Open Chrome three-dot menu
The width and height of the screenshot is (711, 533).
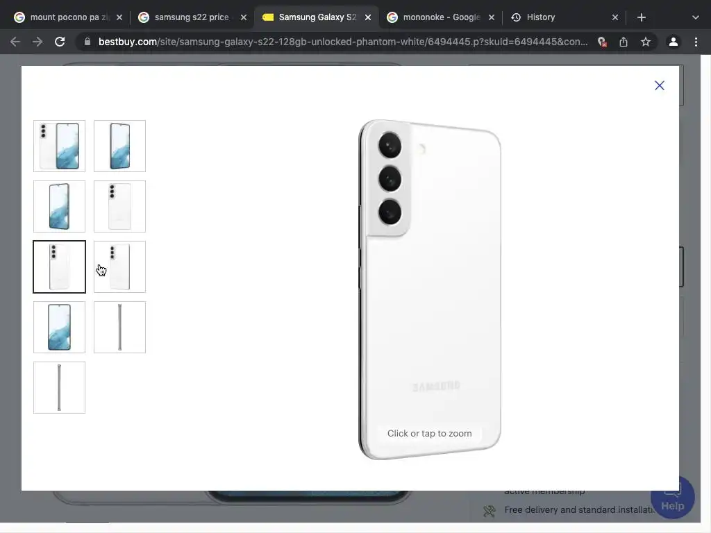[696, 42]
